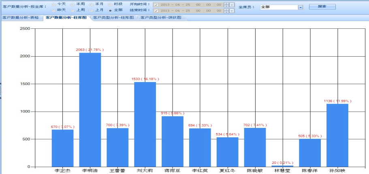Pick the 昨天 radio option
The width and height of the screenshot is (369, 174).
coord(53,10)
